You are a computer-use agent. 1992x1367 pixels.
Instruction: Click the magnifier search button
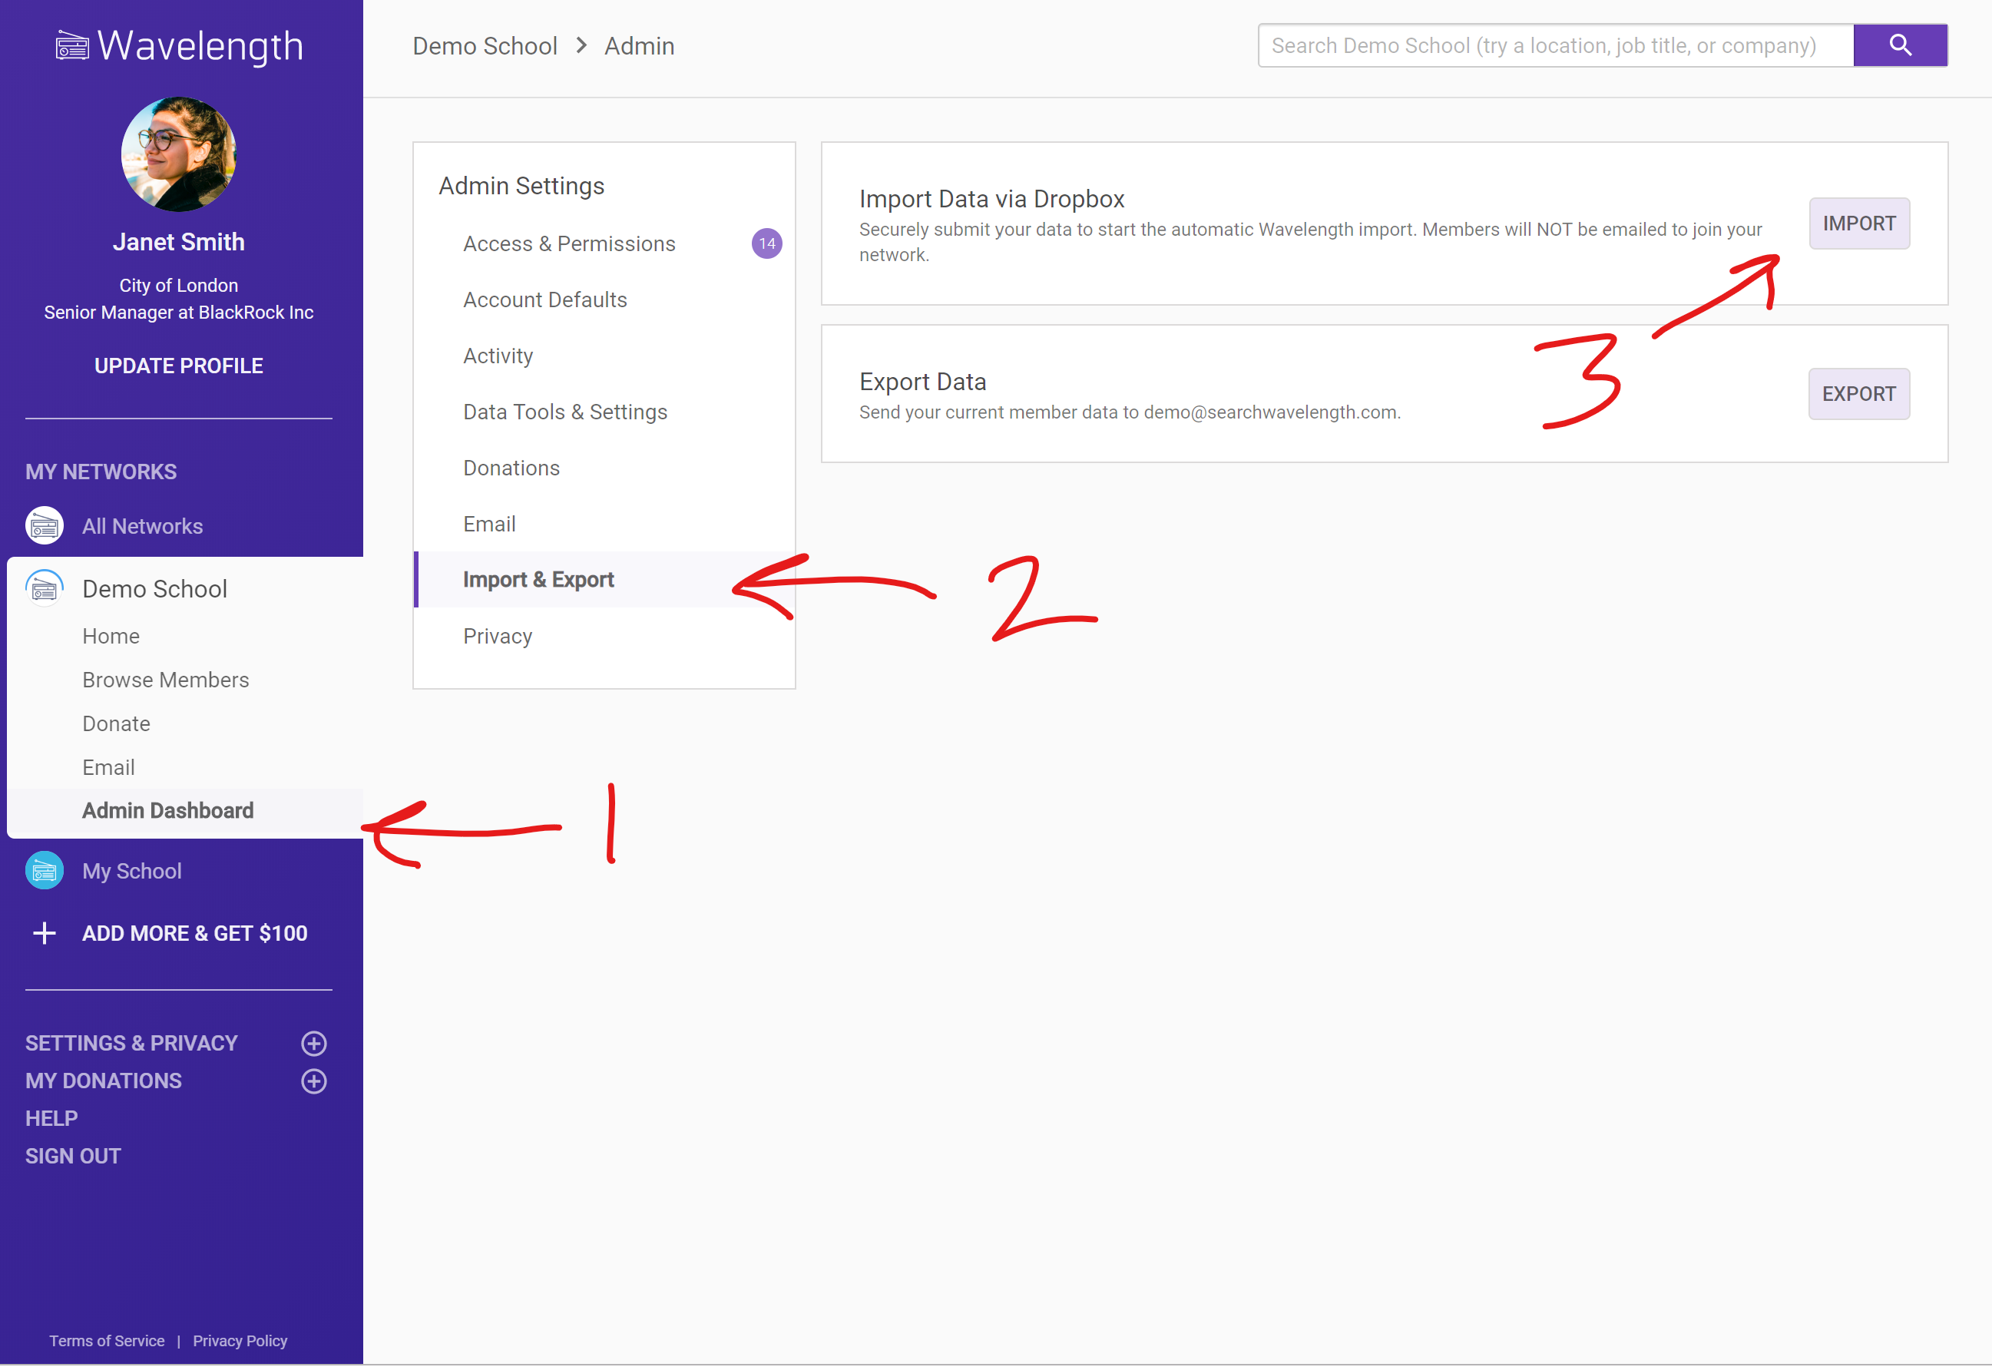pos(1899,45)
